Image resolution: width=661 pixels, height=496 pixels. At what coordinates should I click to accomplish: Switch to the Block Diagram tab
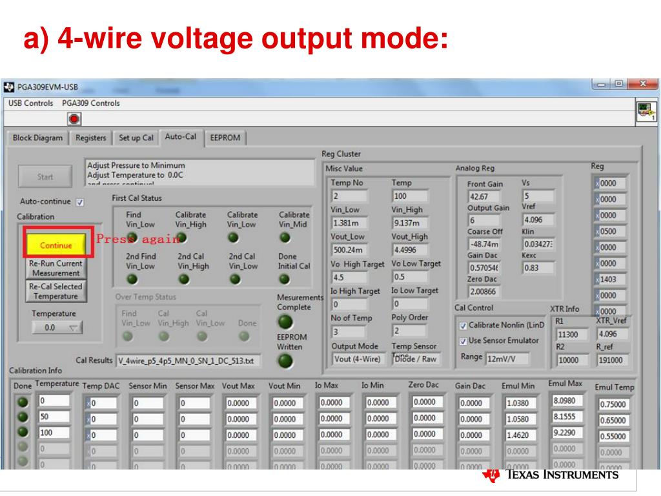(37, 138)
